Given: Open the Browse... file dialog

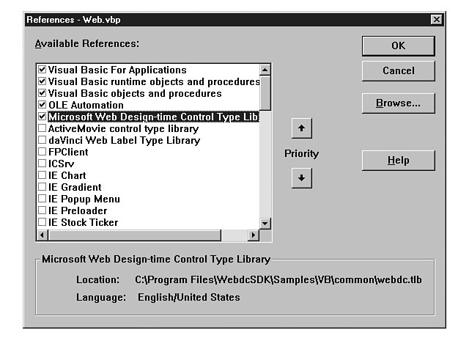Looking at the screenshot, I should pos(398,103).
